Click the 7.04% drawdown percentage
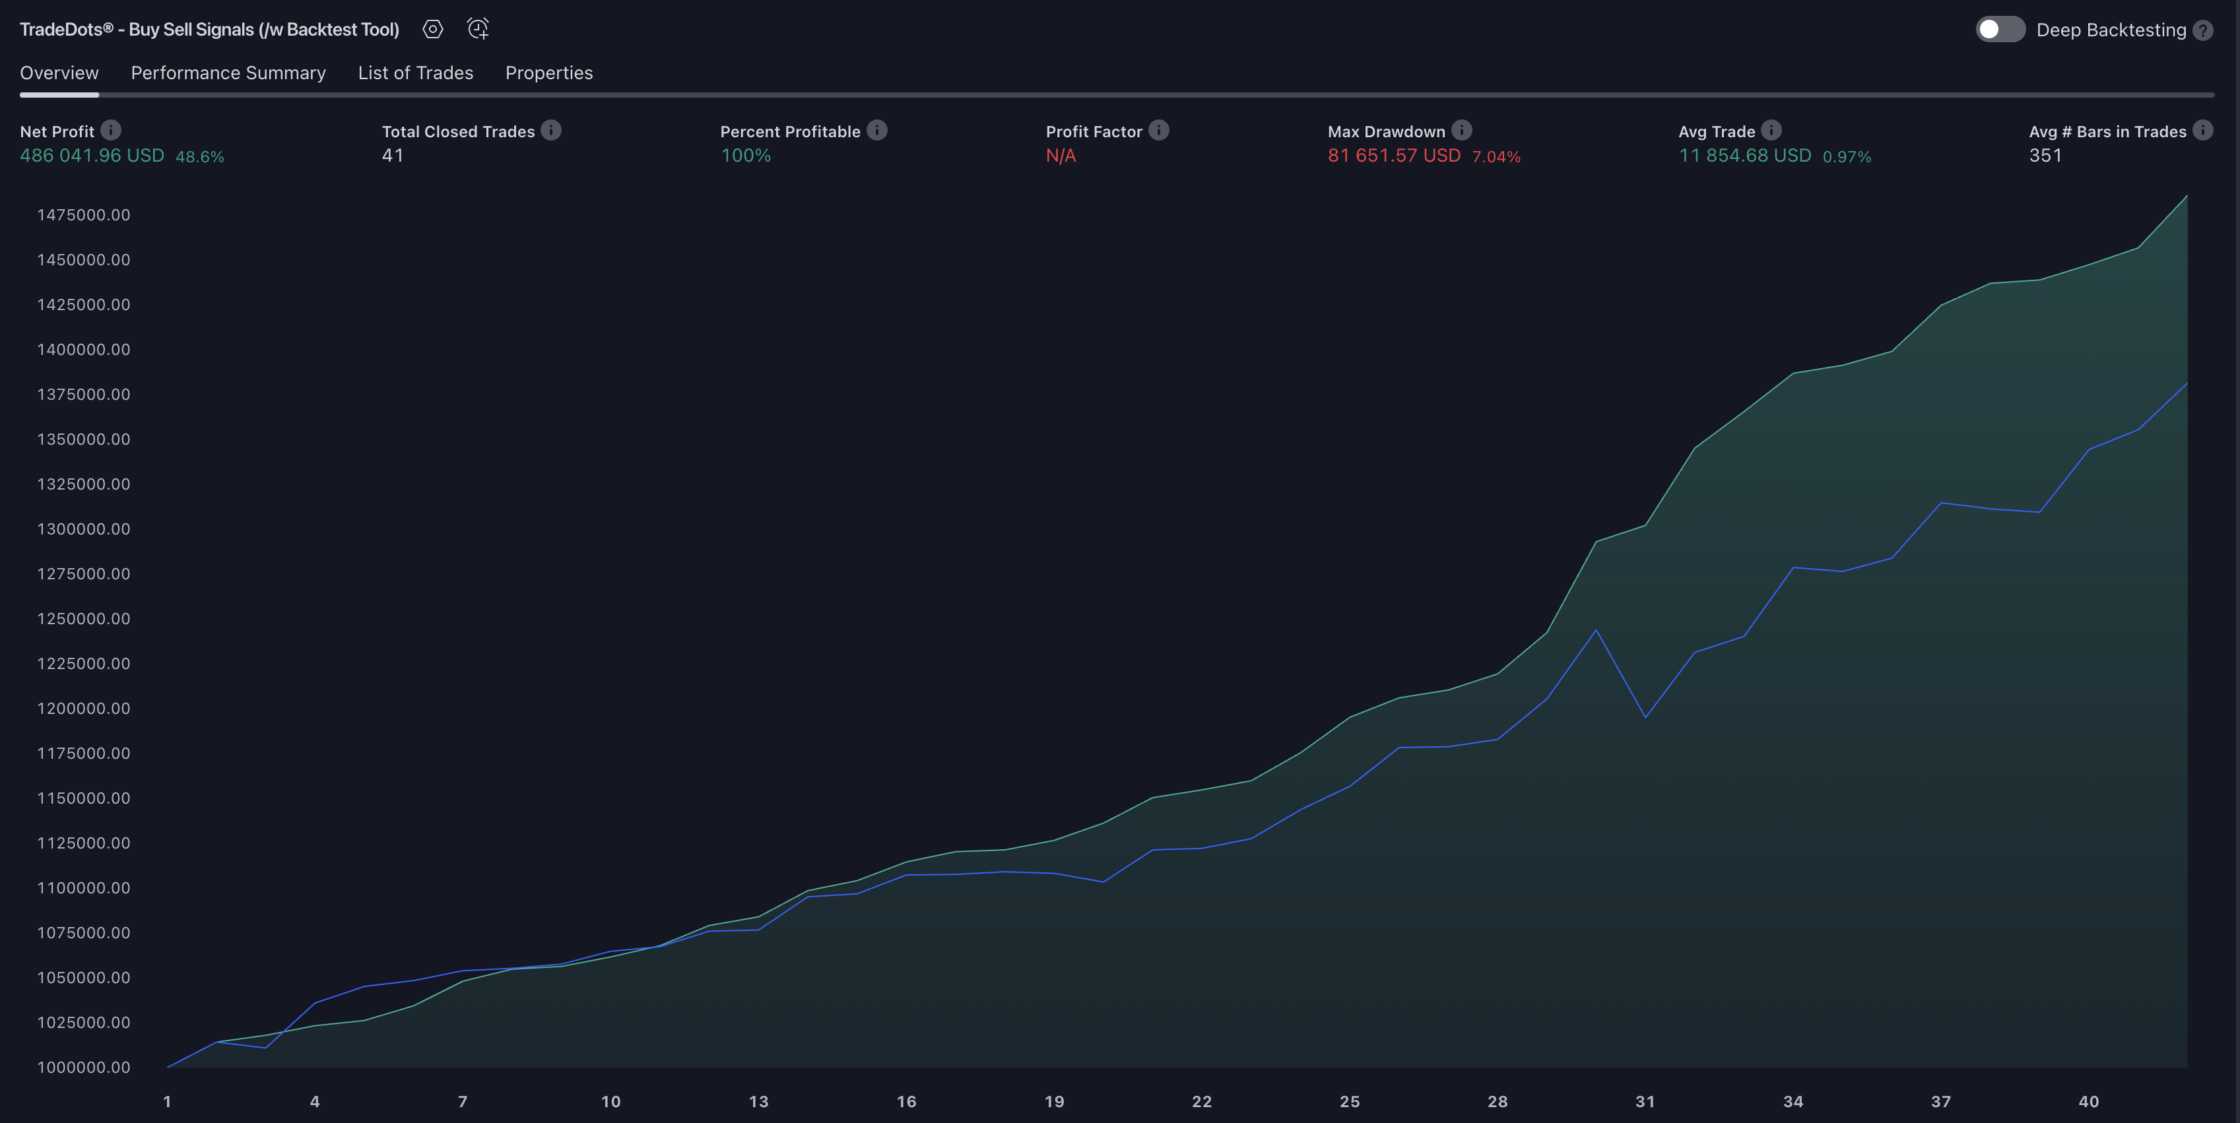Image resolution: width=2240 pixels, height=1123 pixels. pos(1496,157)
